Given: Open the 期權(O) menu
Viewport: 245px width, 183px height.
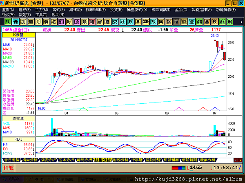Looking at the screenshot, I should pos(76,10).
